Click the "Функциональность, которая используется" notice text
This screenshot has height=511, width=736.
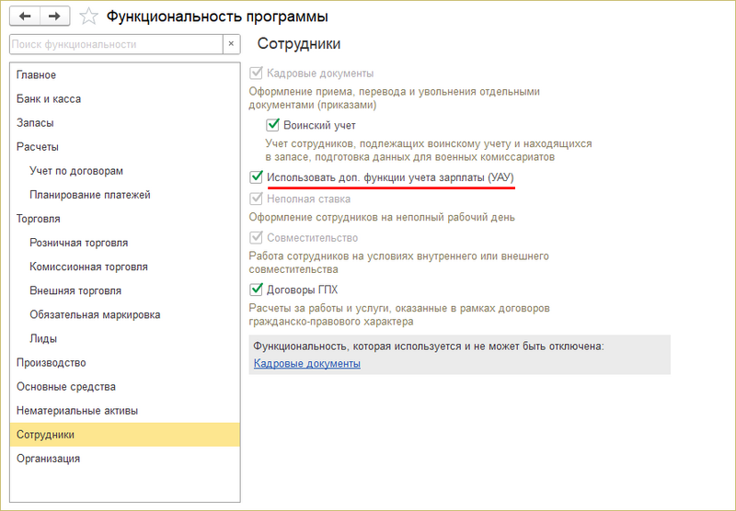[x=429, y=346]
